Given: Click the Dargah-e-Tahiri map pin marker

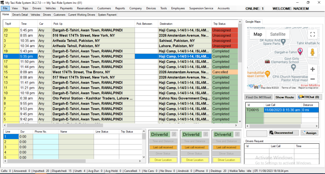Looking at the screenshot, I should pyautogui.click(x=300, y=51).
